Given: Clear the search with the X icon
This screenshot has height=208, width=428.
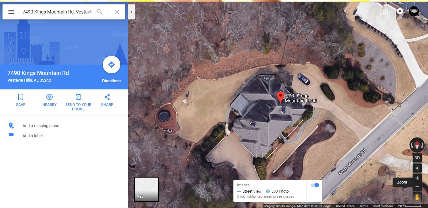Looking at the screenshot, I should tap(117, 12).
